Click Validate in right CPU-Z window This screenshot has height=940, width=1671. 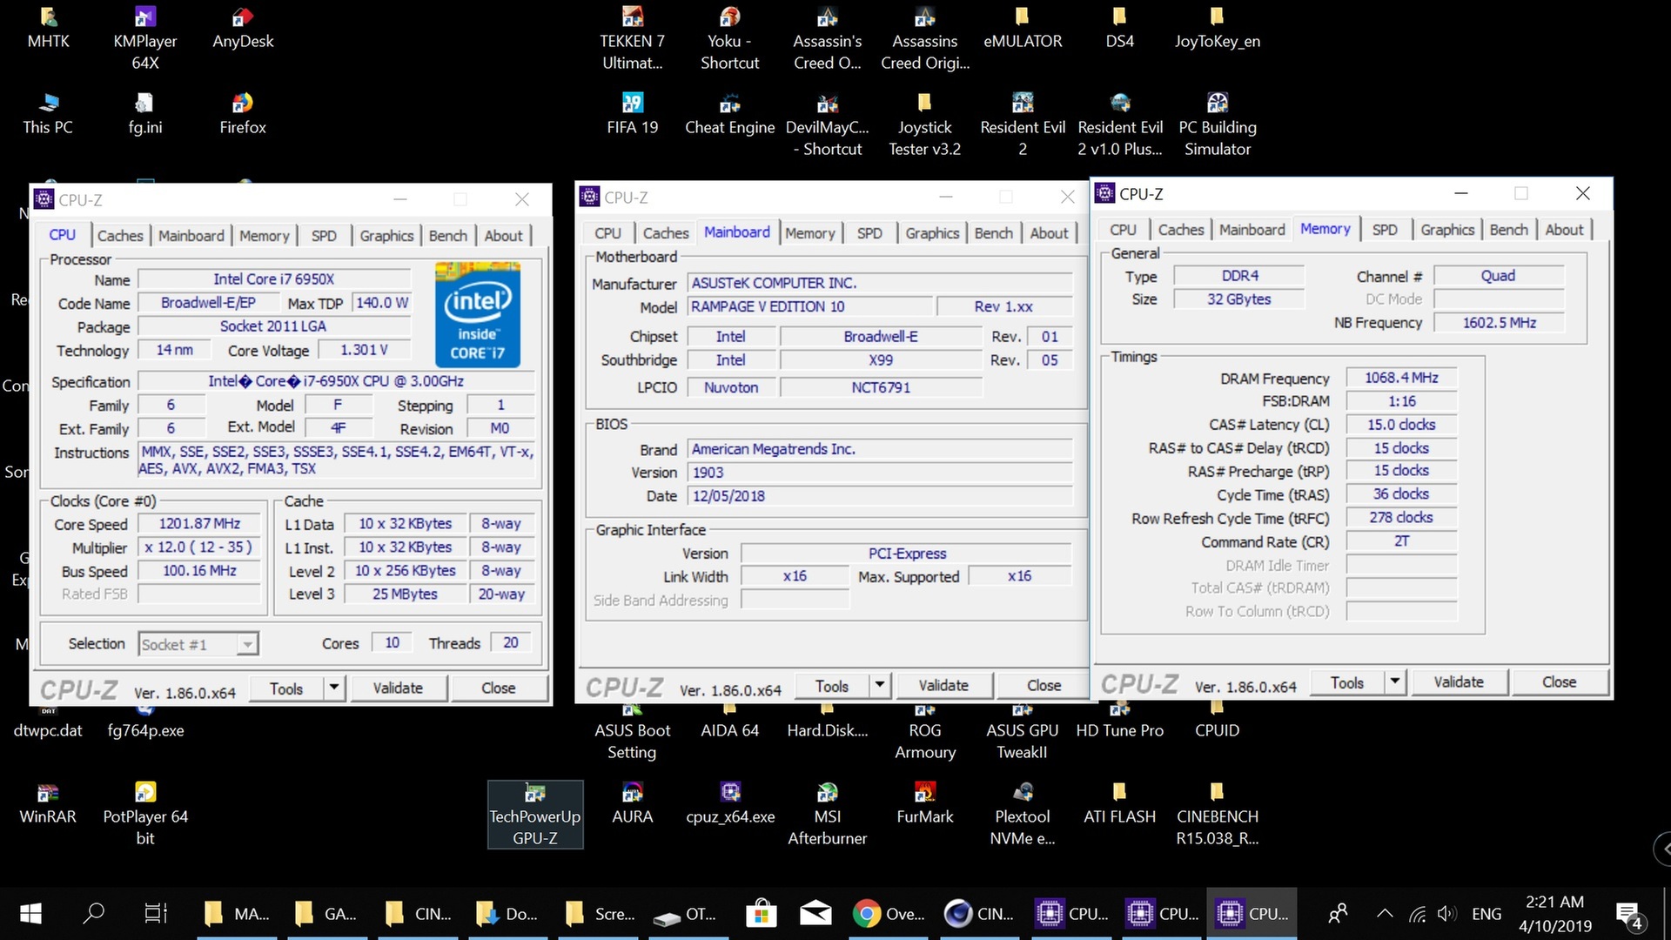1459,681
